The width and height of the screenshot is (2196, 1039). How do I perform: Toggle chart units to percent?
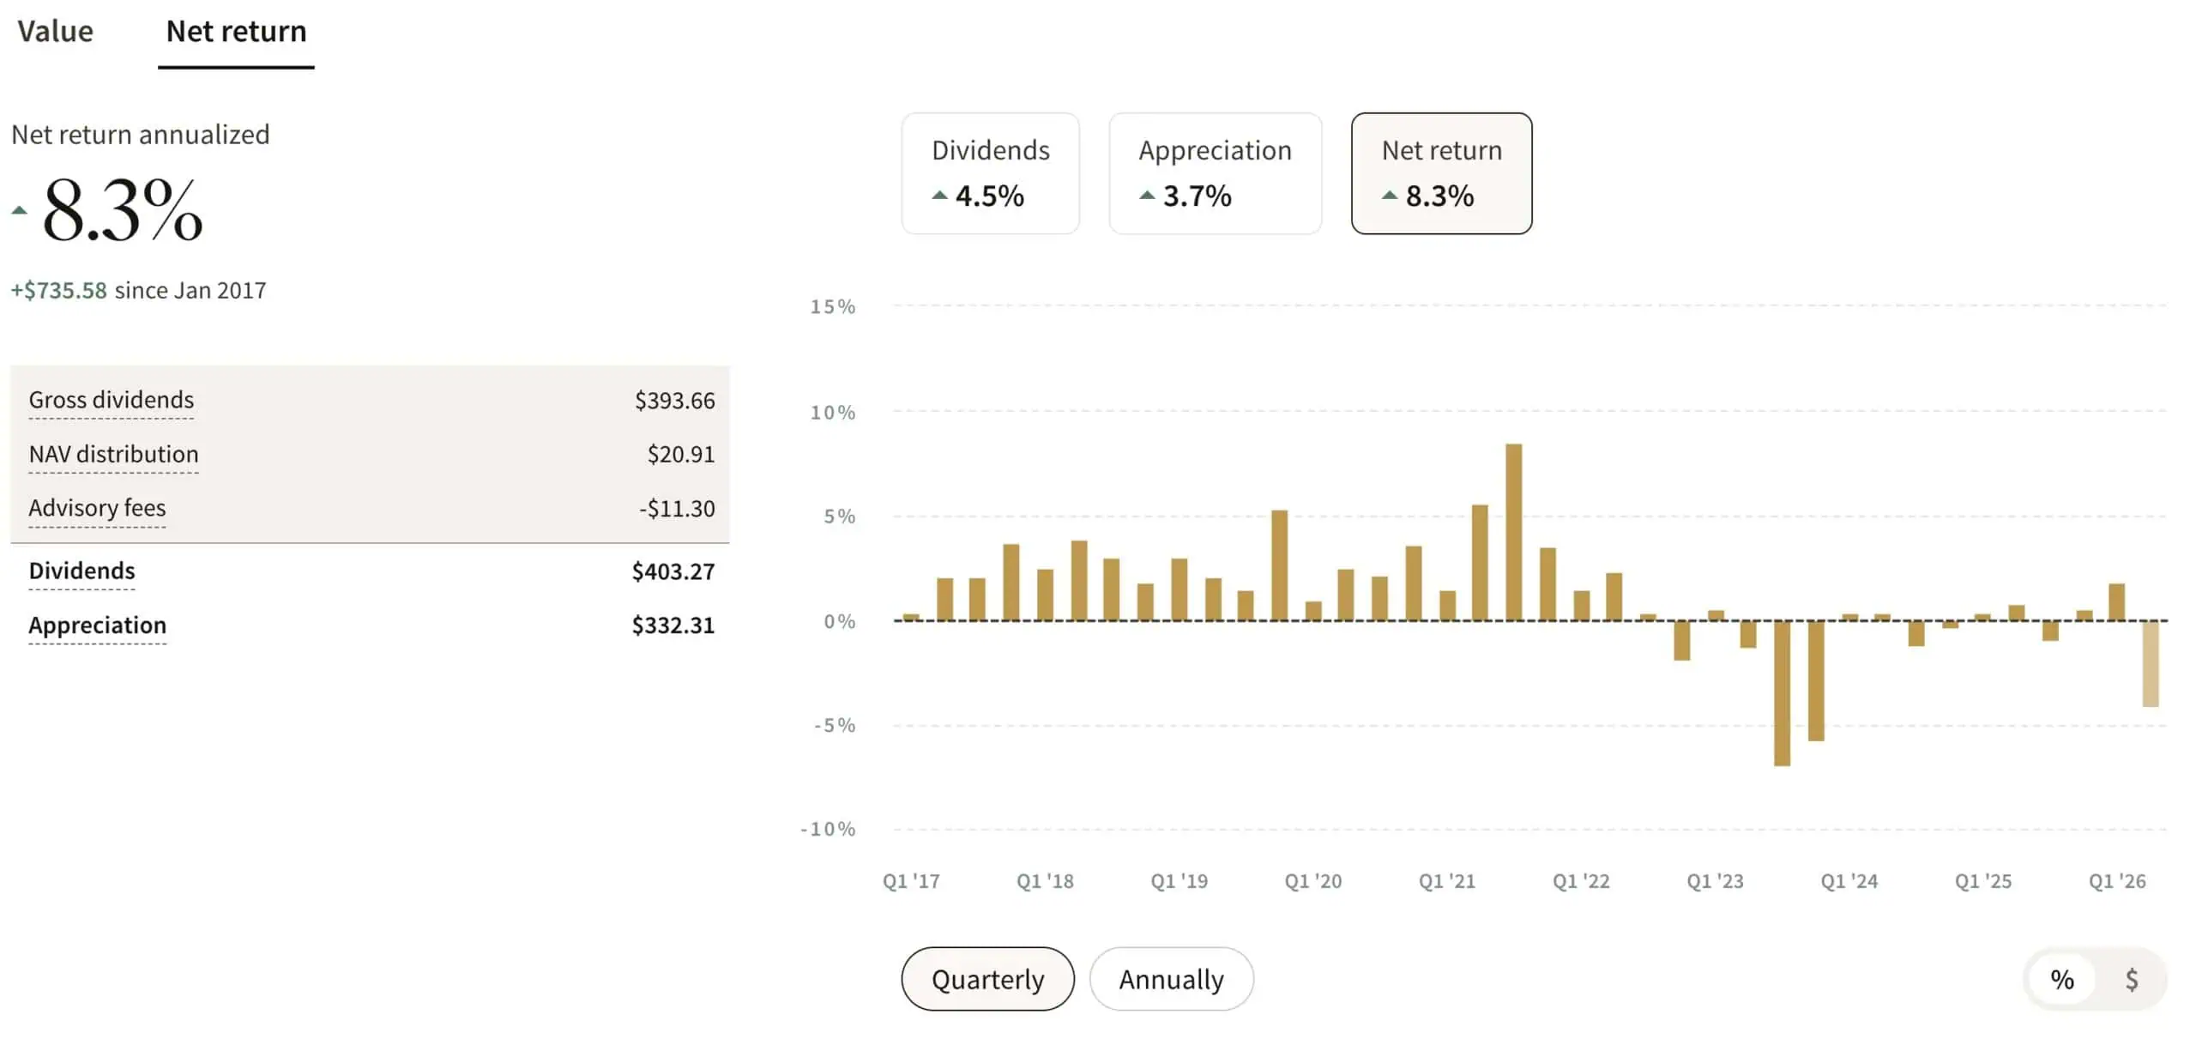tap(2062, 979)
